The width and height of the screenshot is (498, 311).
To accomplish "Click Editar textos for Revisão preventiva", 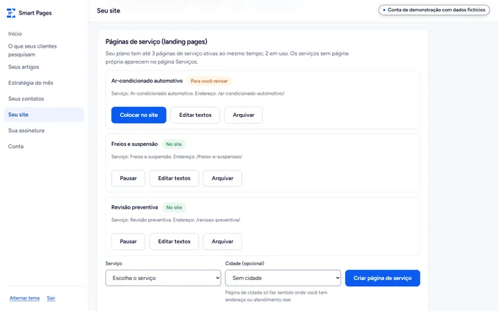I will (174, 241).
